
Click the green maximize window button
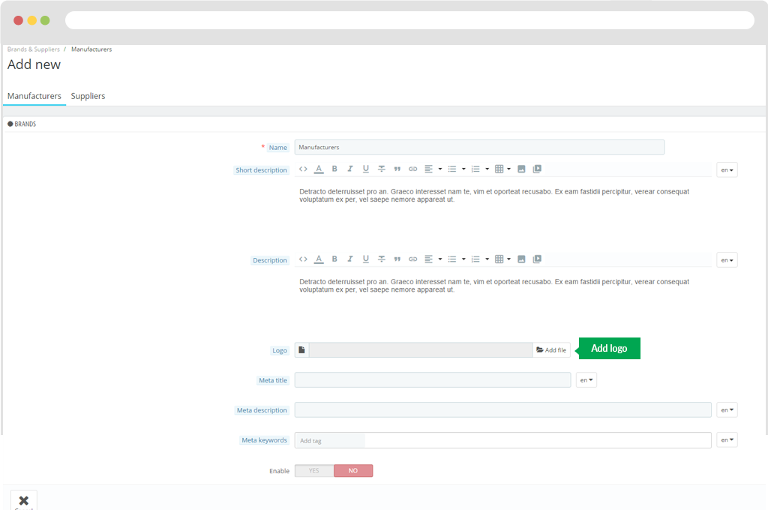point(45,20)
